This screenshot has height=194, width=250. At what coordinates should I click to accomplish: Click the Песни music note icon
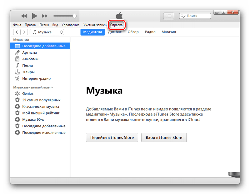click(17, 65)
